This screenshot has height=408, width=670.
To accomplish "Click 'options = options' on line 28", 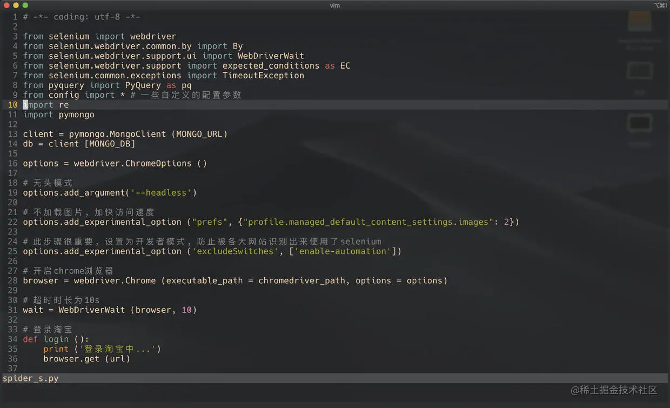I will [x=399, y=280].
